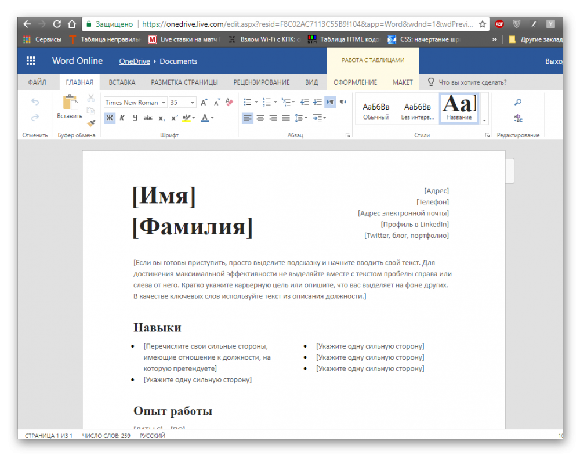This screenshot has height=456, width=580.
Task: Open the РАЗМЕТКА СТРАНИЦЫ tab
Action: coord(184,82)
